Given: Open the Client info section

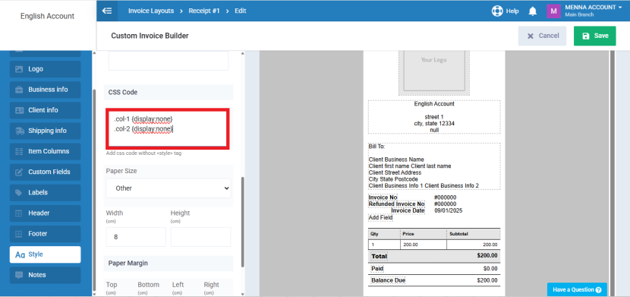Looking at the screenshot, I should click(x=45, y=110).
